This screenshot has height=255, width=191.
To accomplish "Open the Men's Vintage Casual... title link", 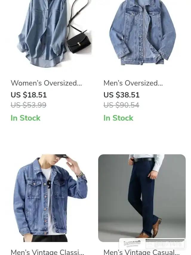I will click(141, 252).
